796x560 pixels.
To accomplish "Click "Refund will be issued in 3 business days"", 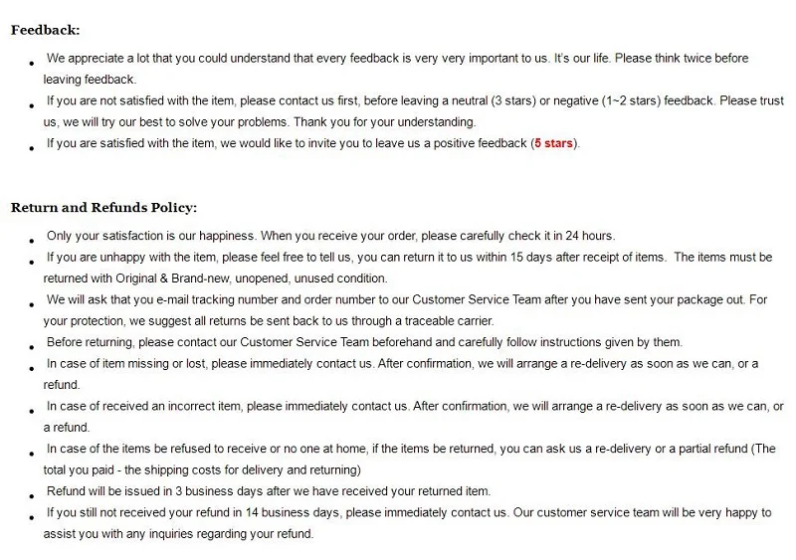I will click(161, 491).
